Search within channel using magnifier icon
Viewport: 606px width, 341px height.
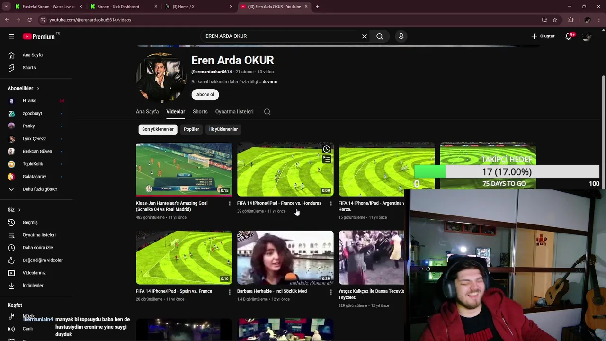(x=267, y=112)
